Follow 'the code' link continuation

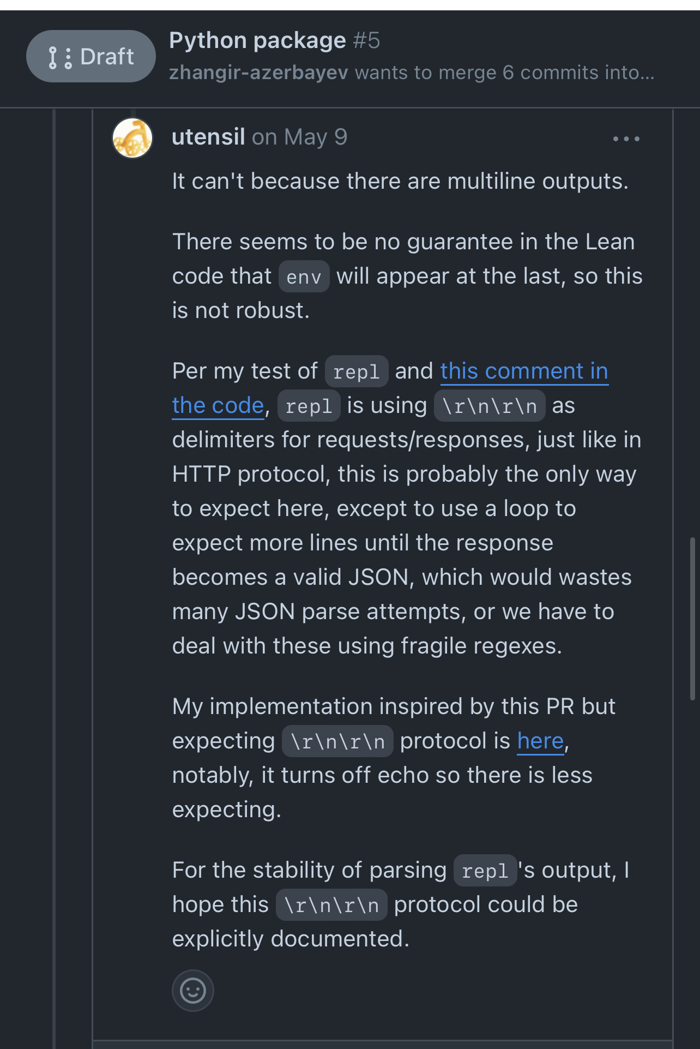218,406
